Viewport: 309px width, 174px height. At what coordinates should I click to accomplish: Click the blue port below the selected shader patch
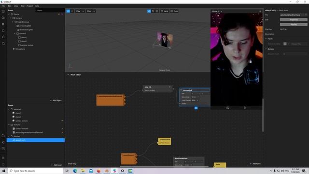point(196,108)
